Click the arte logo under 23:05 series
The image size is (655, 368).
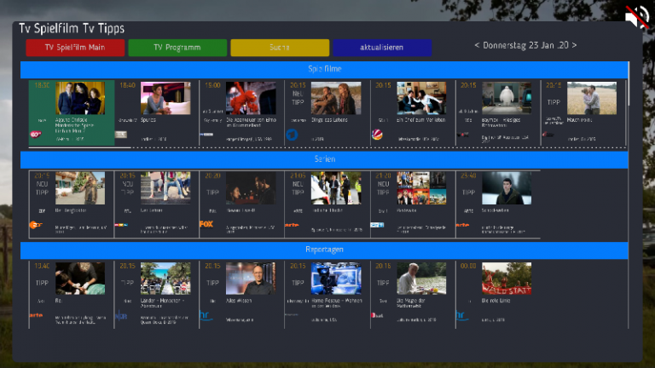[292, 225]
